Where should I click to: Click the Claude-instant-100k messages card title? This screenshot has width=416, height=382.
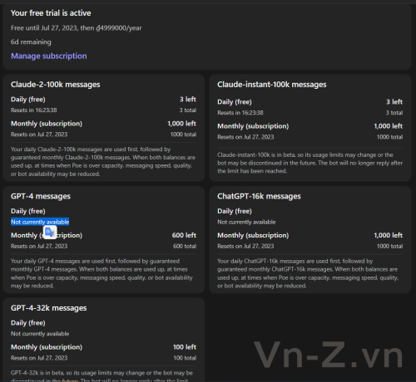coord(272,85)
